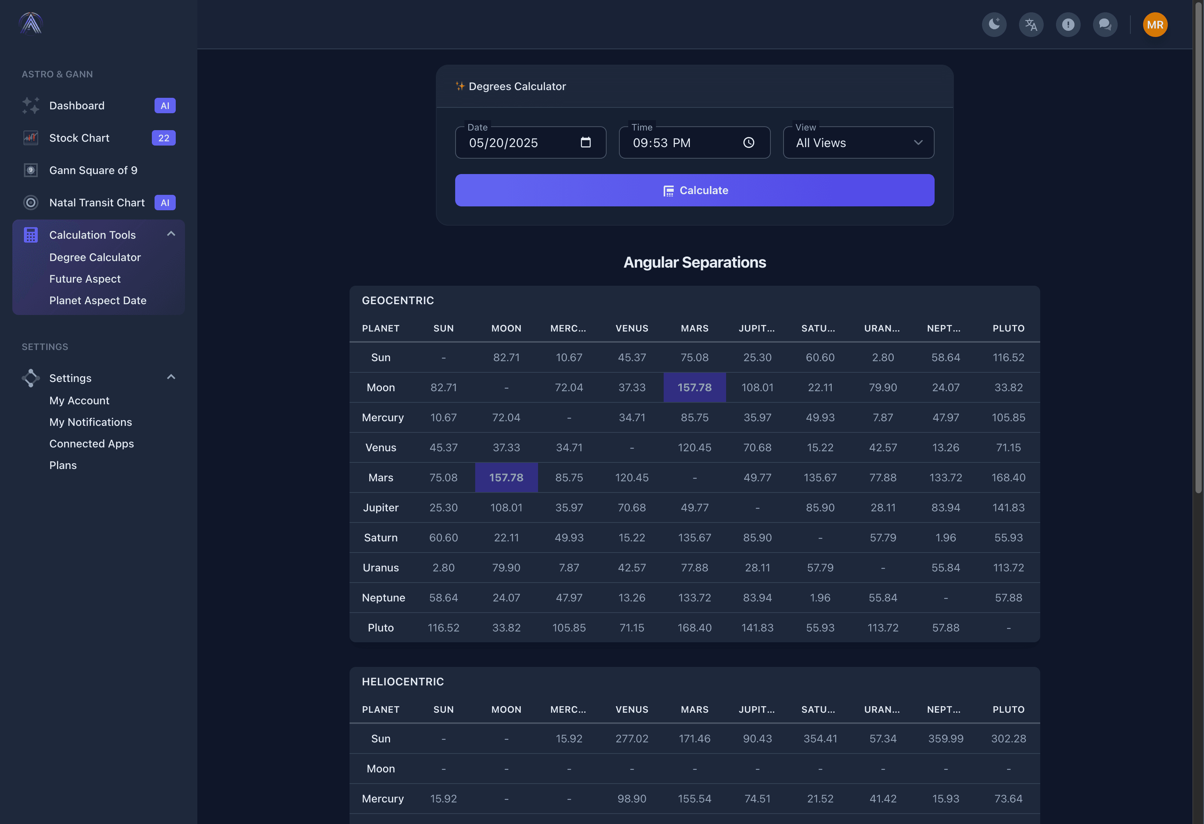This screenshot has width=1204, height=824.
Task: Open My Account settings
Action: coord(79,400)
